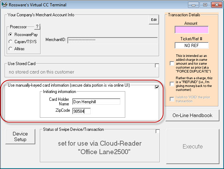The height and width of the screenshot is (169, 224).
Task: Enable the Use Stored Card checkbox
Action: point(157,65)
